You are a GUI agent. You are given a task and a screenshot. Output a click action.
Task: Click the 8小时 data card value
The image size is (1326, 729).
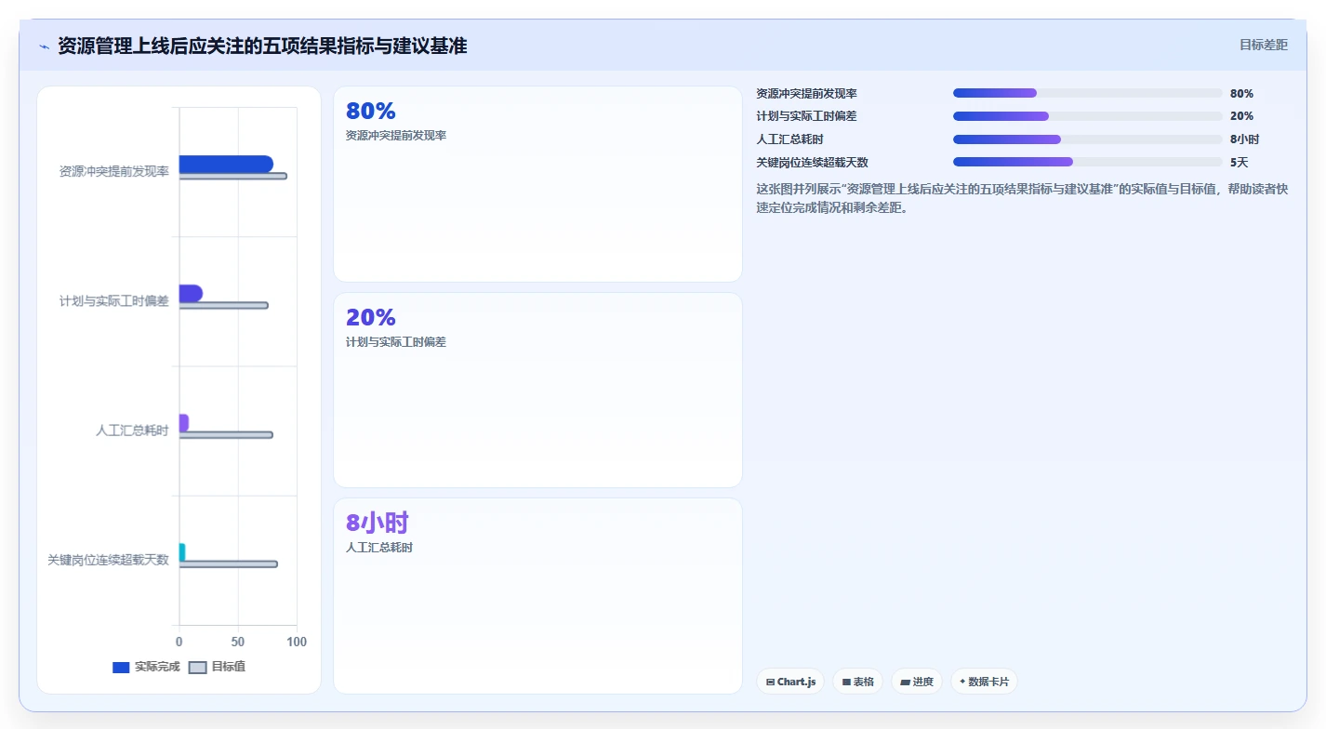[378, 523]
